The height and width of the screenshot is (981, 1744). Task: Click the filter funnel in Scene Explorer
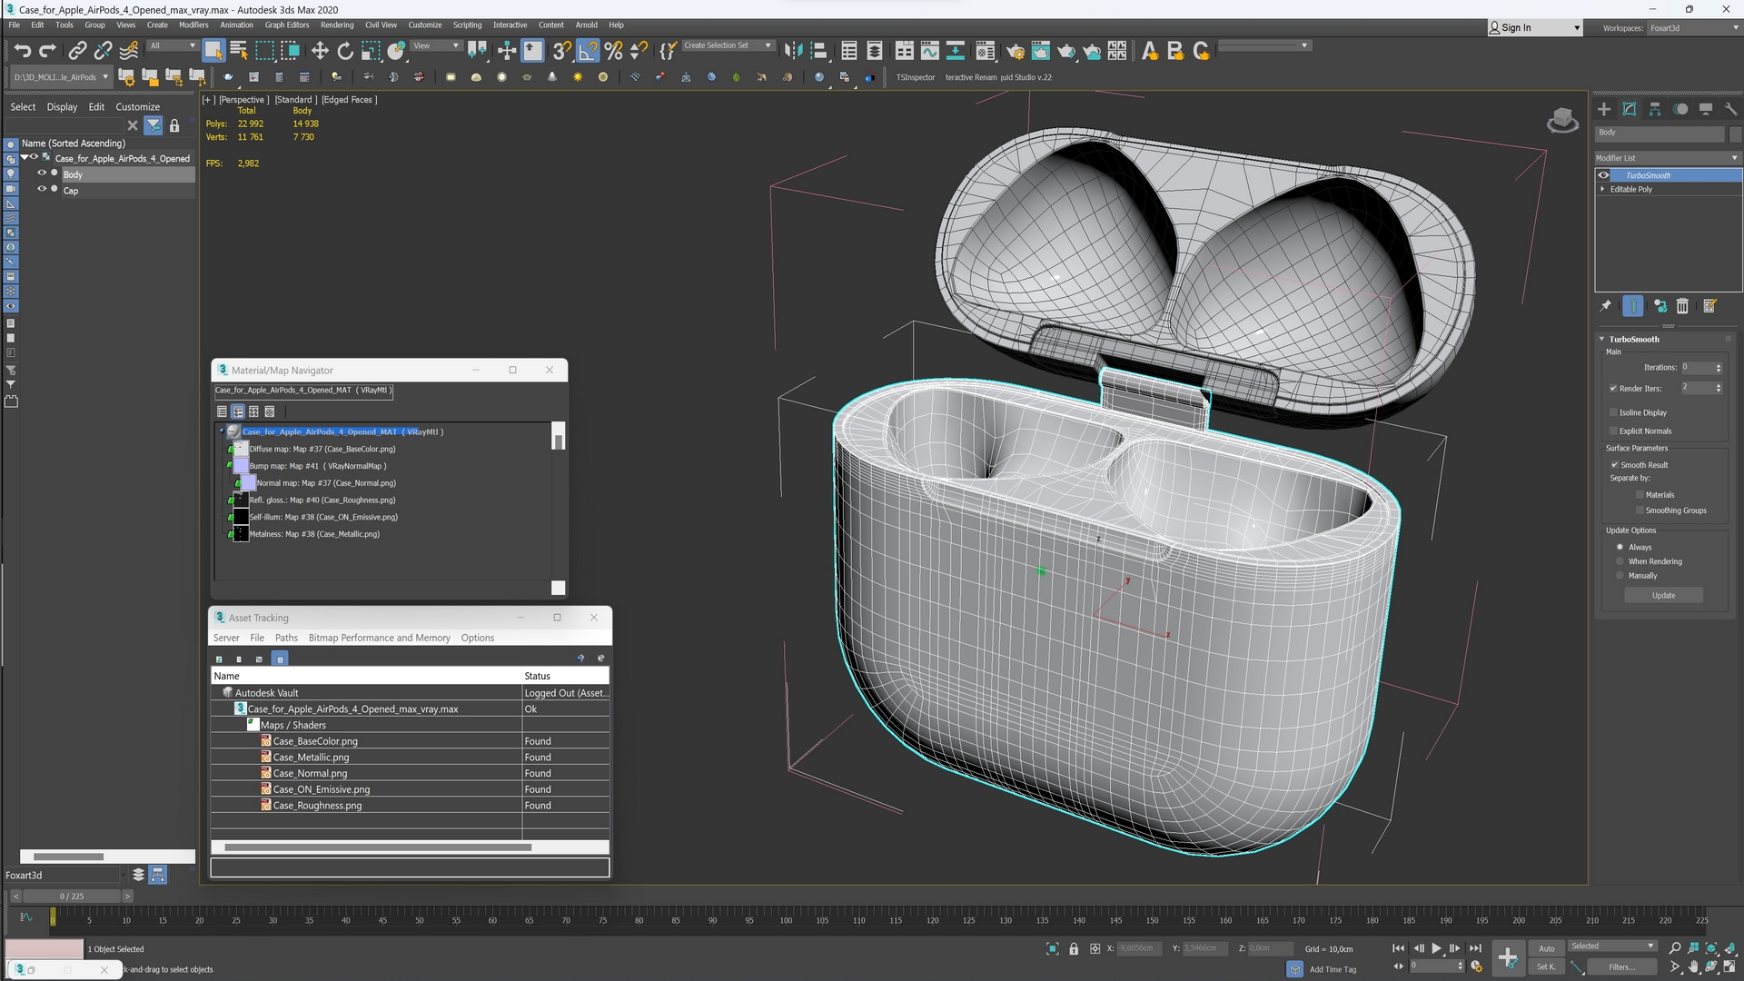coord(154,125)
